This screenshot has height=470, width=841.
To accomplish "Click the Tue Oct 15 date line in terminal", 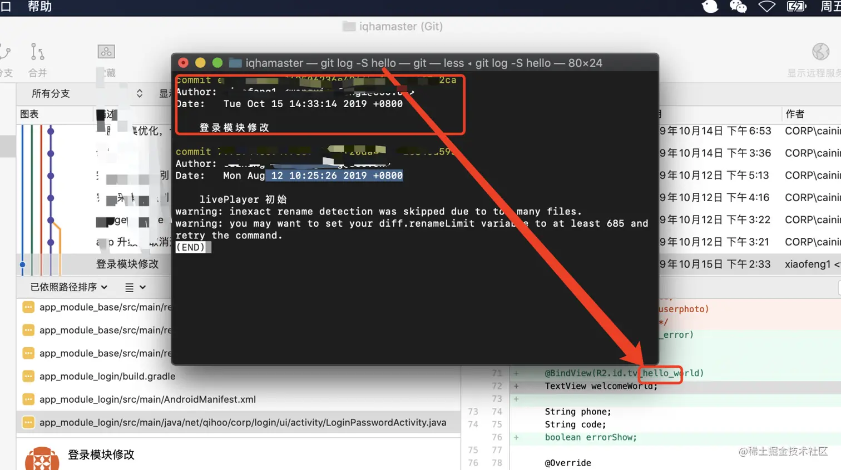I will pyautogui.click(x=289, y=104).
